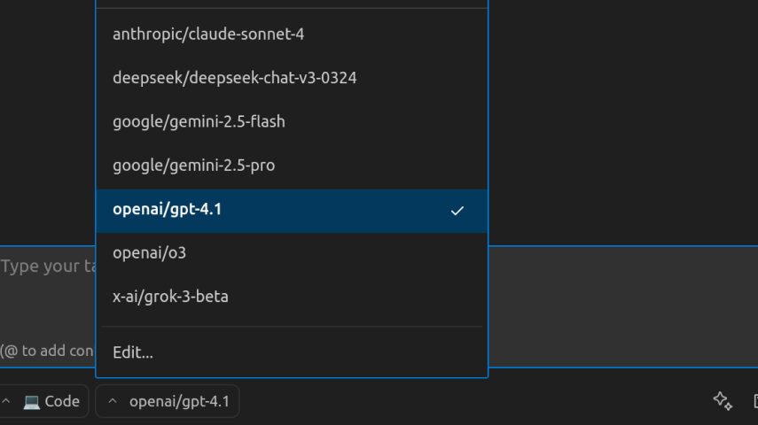Image resolution: width=758 pixels, height=425 pixels.
Task: Switch to google/gemini-2.5-flash
Action: pos(292,121)
